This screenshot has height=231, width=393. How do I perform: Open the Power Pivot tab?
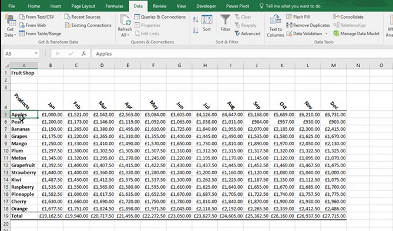237,6
